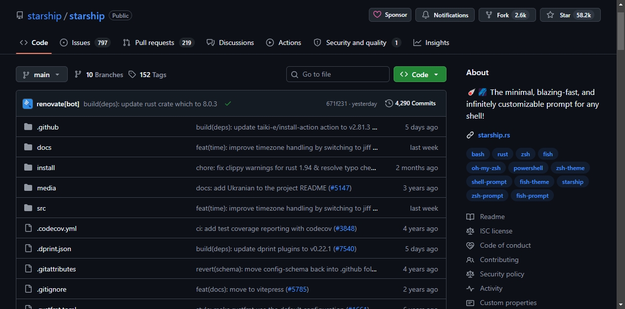Open the pull request #5785 link

coord(297,289)
